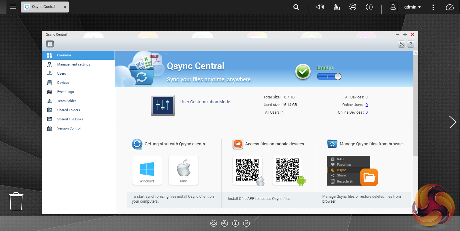Open Shared Folders in the sidebar
460x231 pixels.
click(x=78, y=110)
